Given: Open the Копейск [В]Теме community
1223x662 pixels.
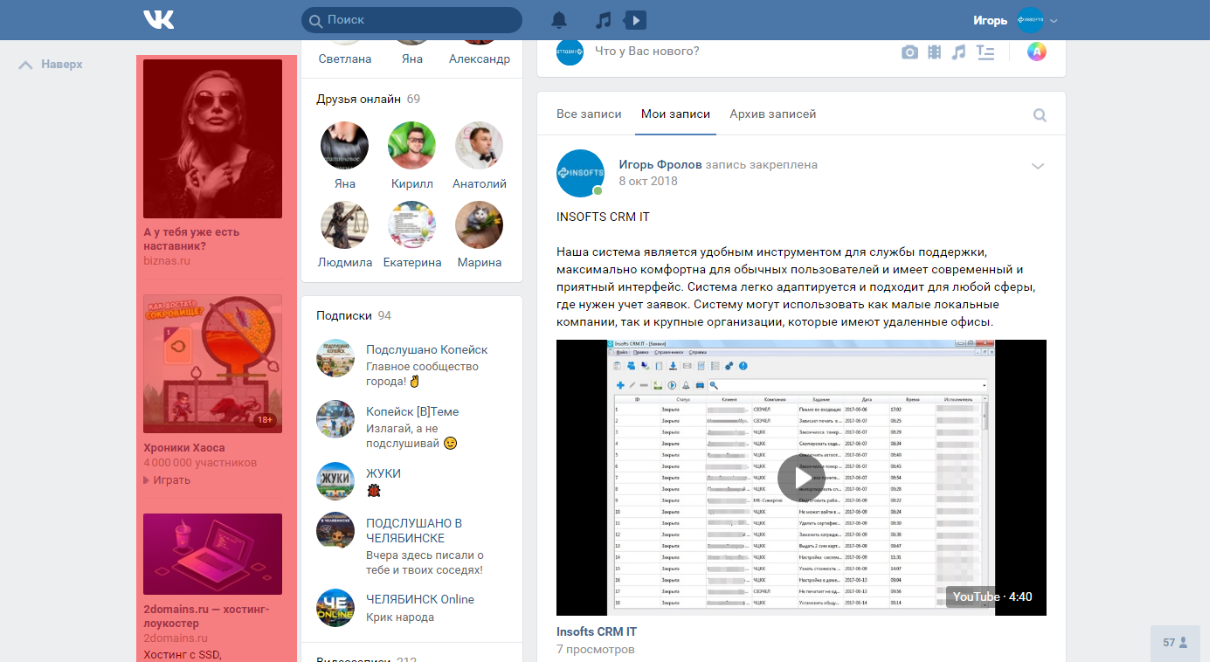Looking at the screenshot, I should 412,411.
